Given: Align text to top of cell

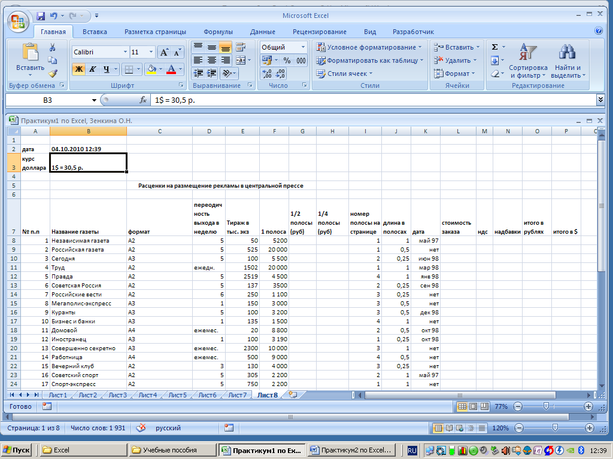Looking at the screenshot, I should [x=198, y=47].
